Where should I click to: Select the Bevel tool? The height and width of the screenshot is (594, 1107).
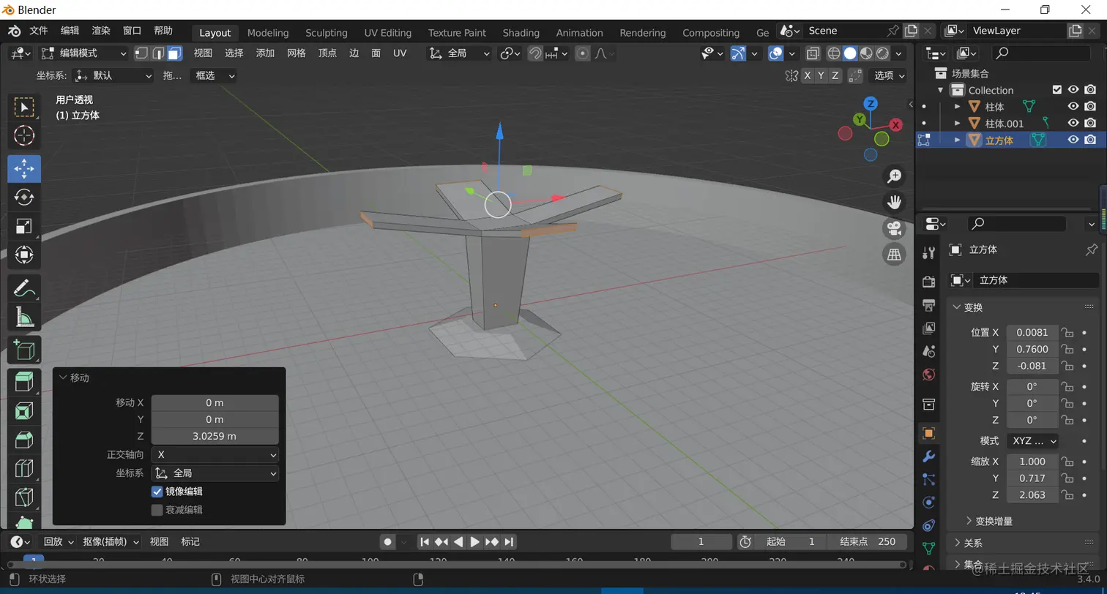click(24, 440)
